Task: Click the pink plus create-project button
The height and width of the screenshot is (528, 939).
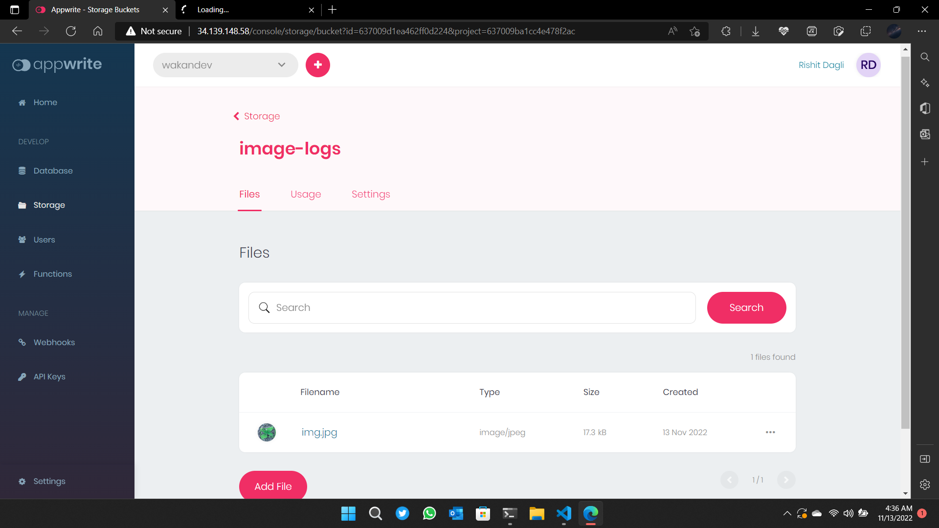Action: point(318,65)
